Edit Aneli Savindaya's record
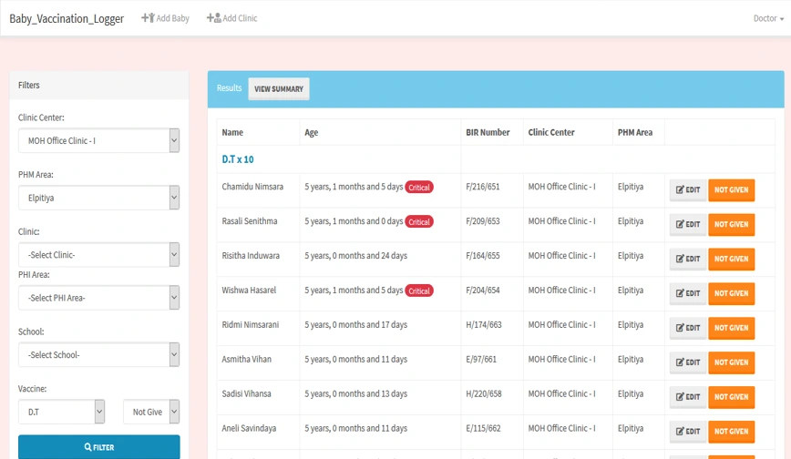 [x=688, y=431]
